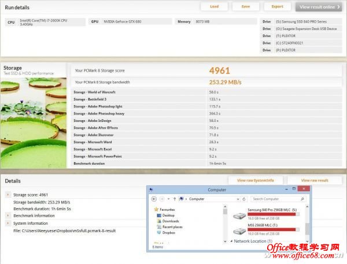Click the Samsung 840 Pro drive usage bar
This screenshot has height=264, width=347.
point(274,214)
